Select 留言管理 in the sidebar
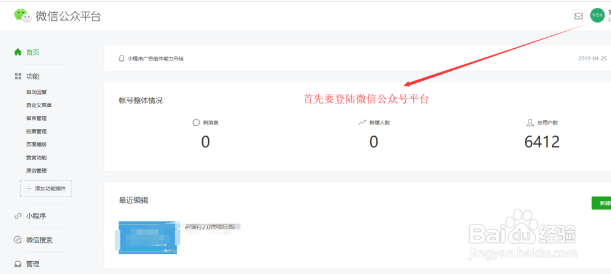The width and height of the screenshot is (611, 274). pos(37,118)
